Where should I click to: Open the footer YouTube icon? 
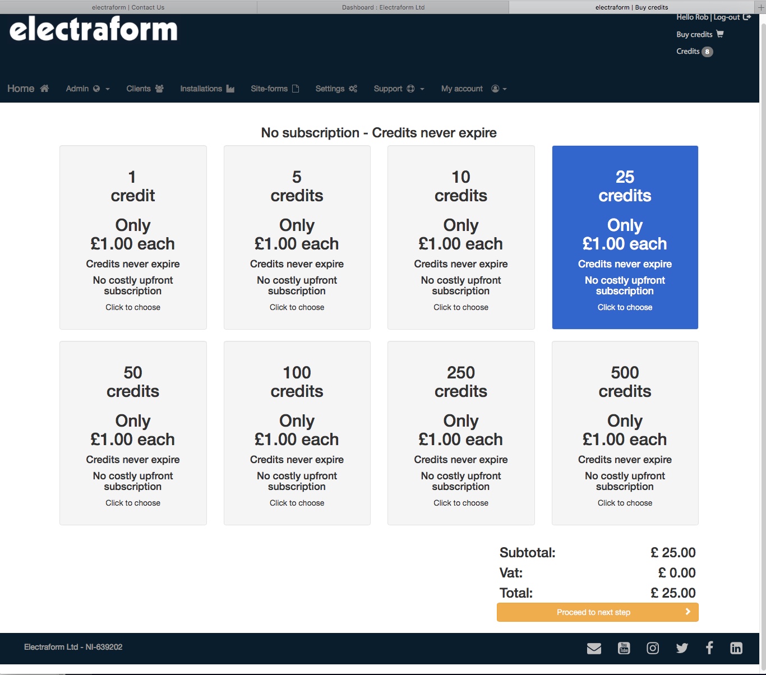(624, 648)
